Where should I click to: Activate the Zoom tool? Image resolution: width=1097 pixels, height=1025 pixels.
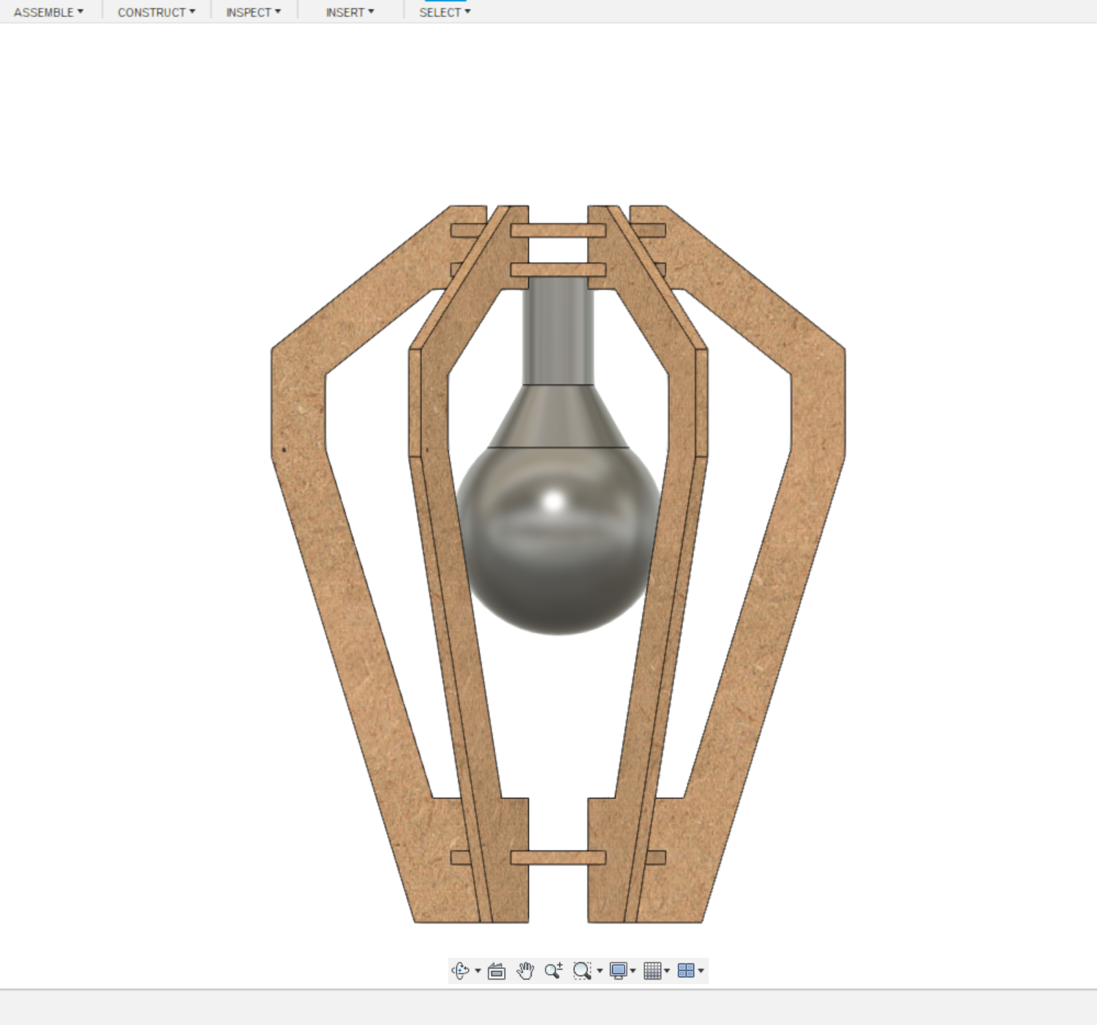(551, 971)
